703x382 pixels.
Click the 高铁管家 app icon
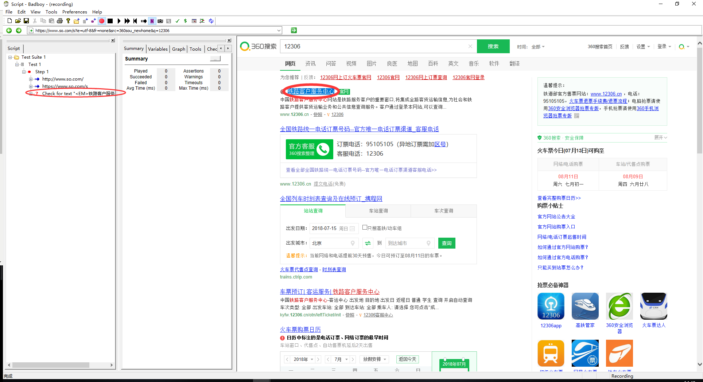tap(585, 306)
